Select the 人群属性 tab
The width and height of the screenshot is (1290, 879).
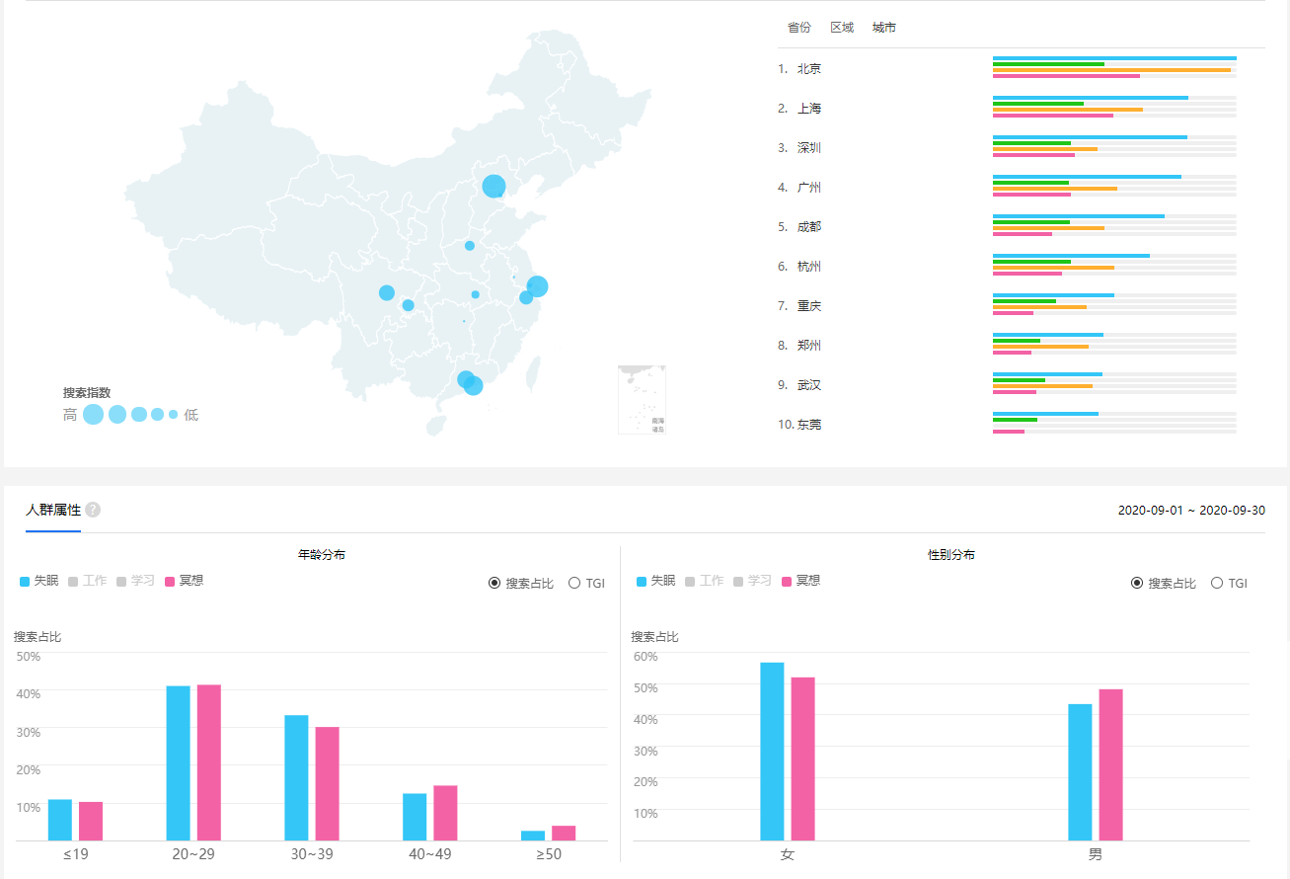[x=53, y=510]
